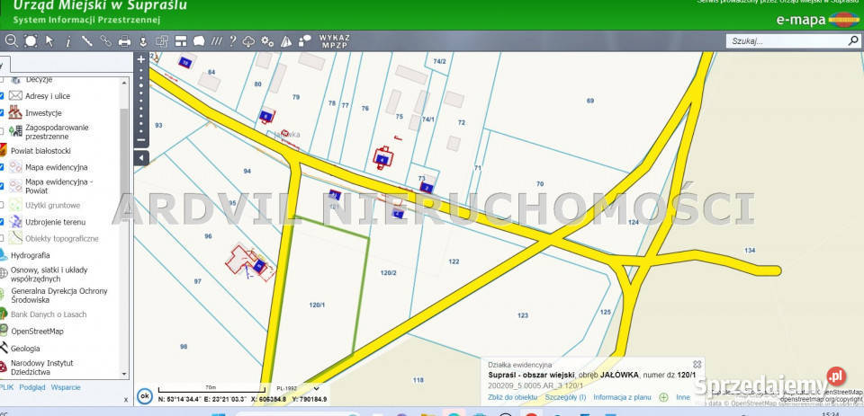
Task: Click the zoom slider minus button
Action: click(140, 140)
